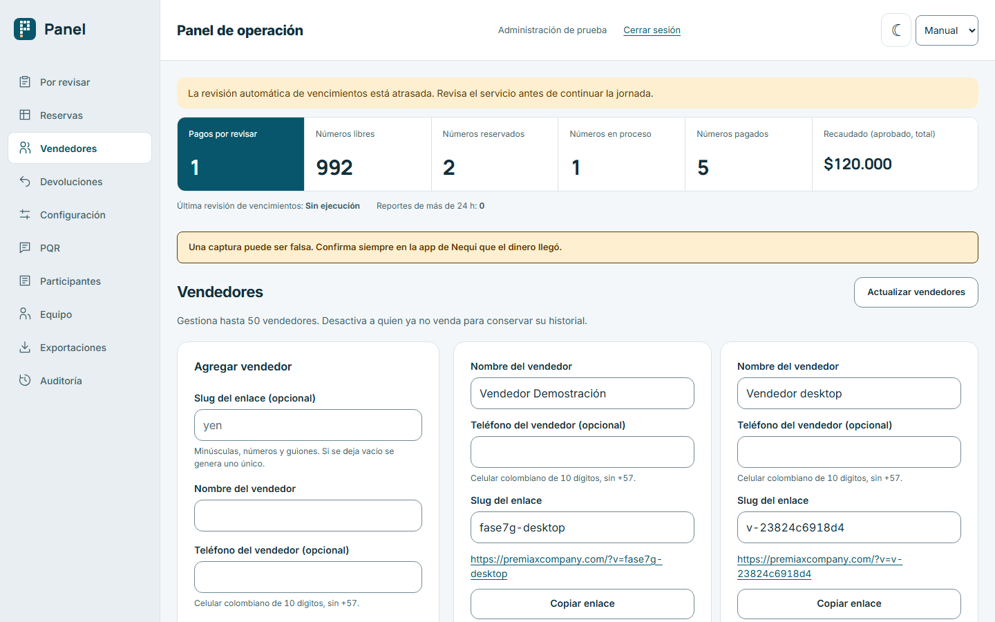Click the Auditoría history clock icon

tap(25, 380)
